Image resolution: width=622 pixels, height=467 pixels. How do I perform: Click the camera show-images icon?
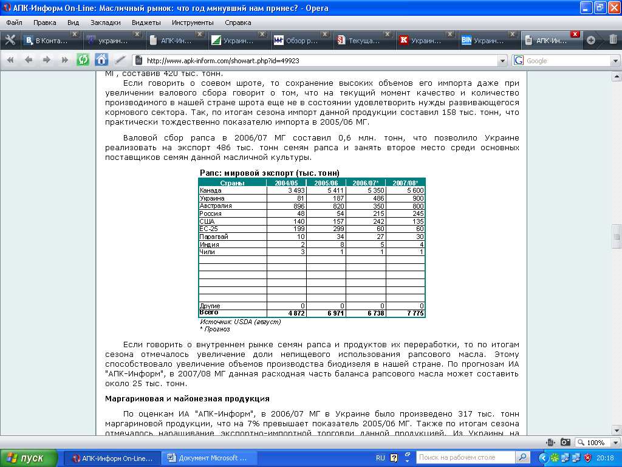pyautogui.click(x=566, y=443)
